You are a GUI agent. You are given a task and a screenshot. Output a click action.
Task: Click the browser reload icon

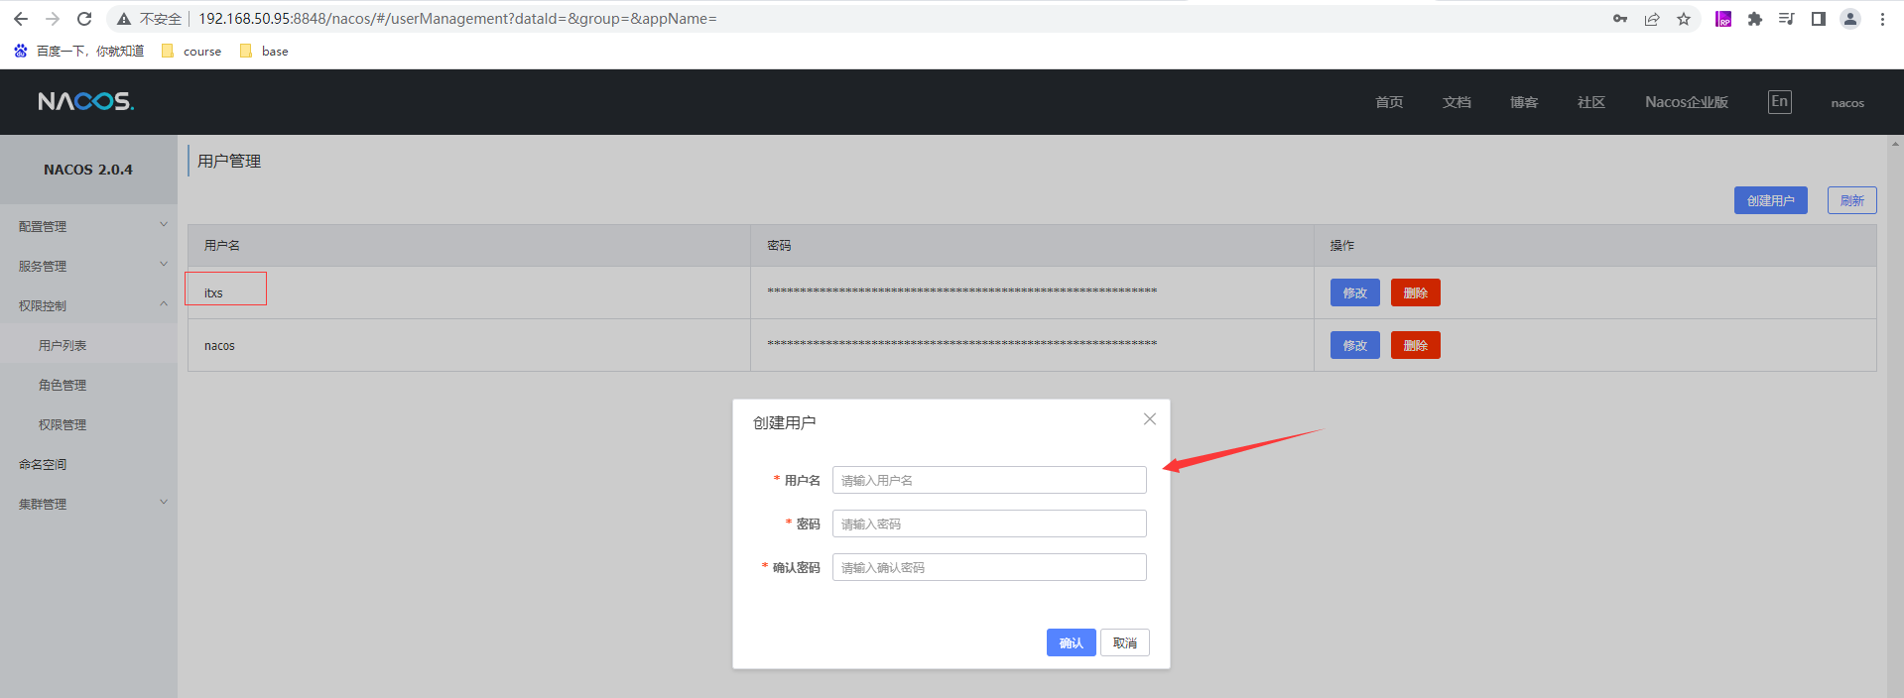84,19
